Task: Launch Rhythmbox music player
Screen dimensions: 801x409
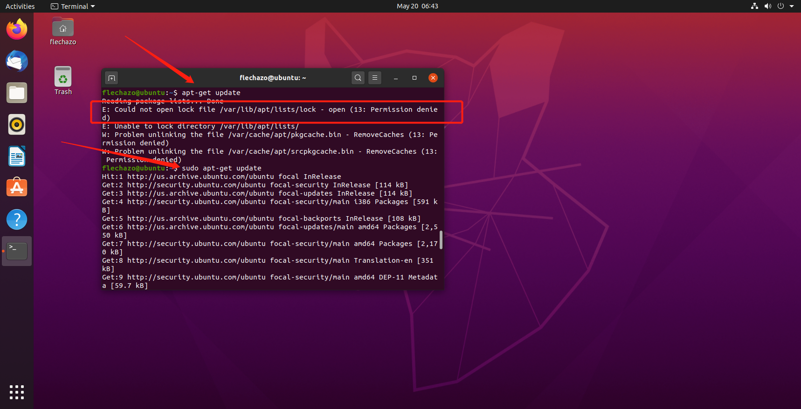Action: pos(17,124)
